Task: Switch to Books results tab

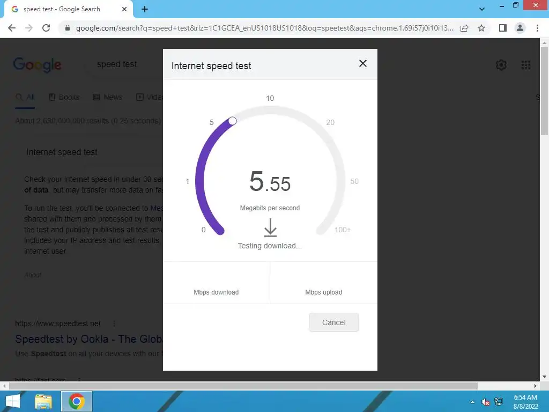Action: [x=64, y=97]
